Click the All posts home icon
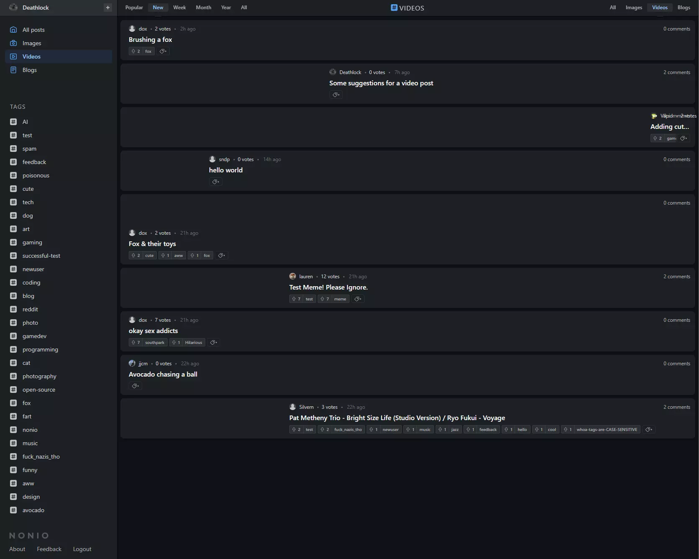 click(x=13, y=30)
